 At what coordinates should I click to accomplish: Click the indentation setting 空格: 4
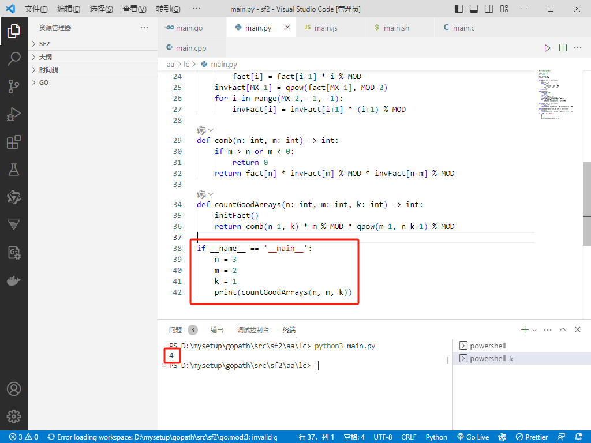354,437
